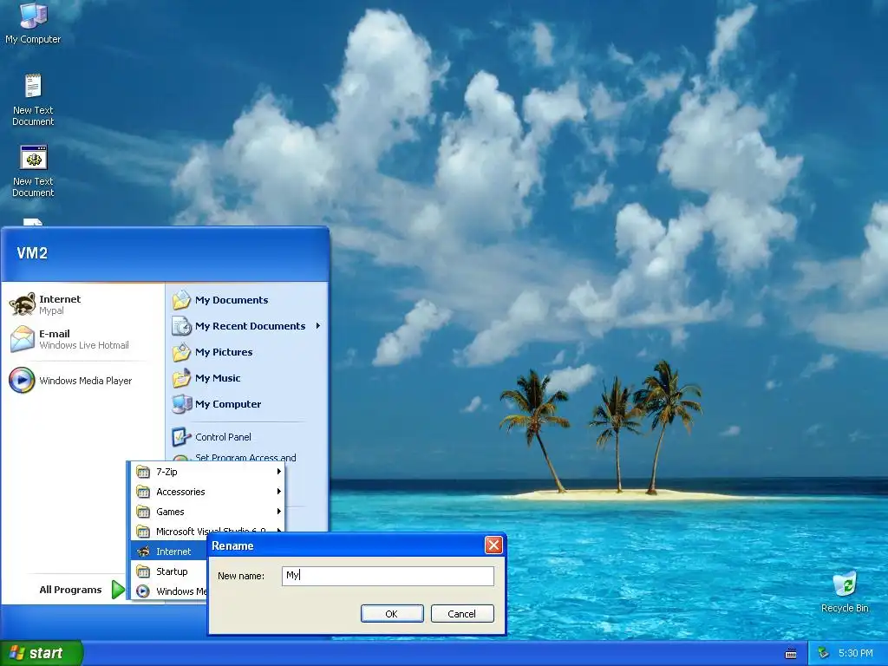Click the Startup program folder icon
Screen dimensions: 888x666
(x=143, y=571)
